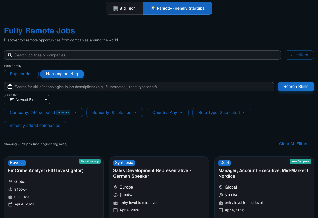Open the Company: 240 selected dropdown
This screenshot has height=218, width=318.
[x=43, y=113]
